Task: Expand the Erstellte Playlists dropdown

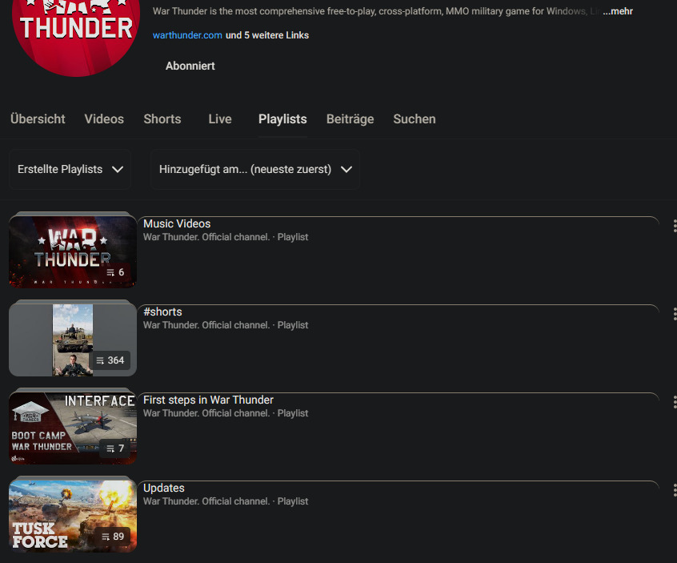Action: click(x=70, y=169)
